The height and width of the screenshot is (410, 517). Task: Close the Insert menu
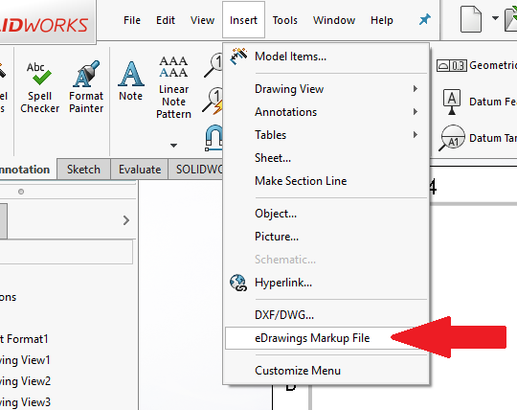click(243, 20)
